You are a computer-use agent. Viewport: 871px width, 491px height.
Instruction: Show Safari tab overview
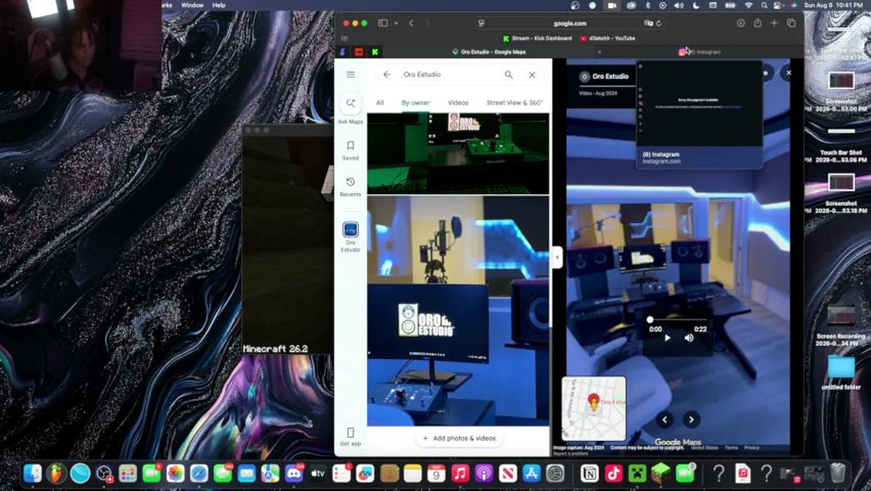[791, 23]
